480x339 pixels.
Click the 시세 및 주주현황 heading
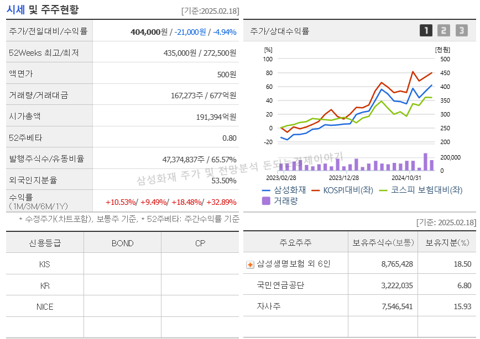pos(43,9)
